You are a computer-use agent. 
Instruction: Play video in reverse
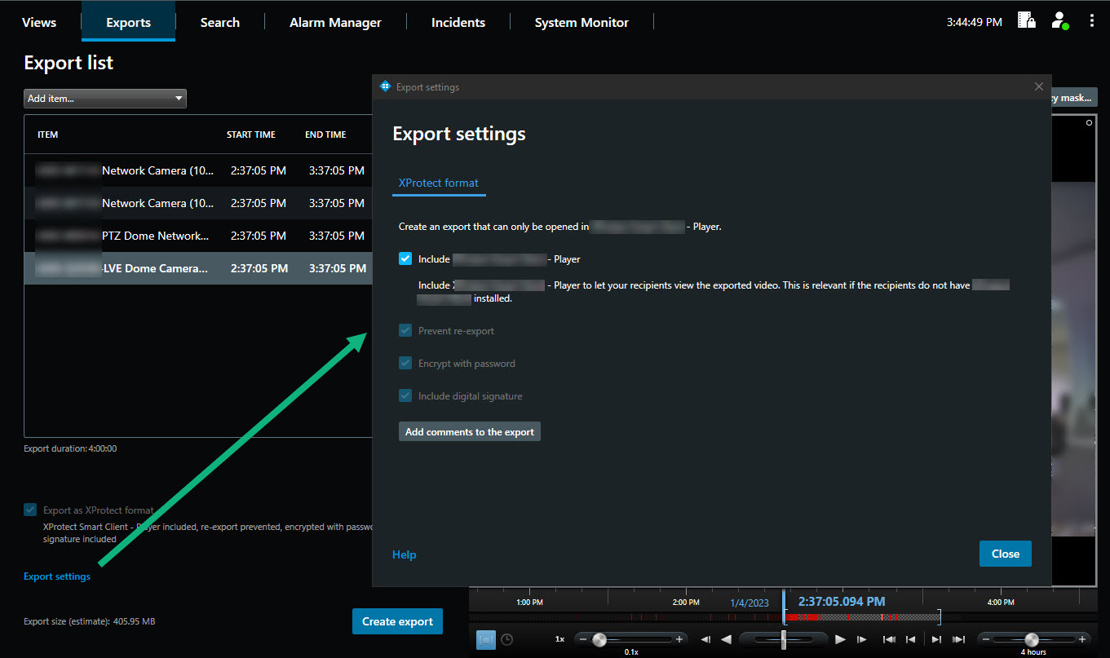pyautogui.click(x=726, y=639)
